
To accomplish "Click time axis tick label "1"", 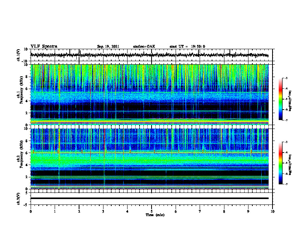I will coord(55,211).
